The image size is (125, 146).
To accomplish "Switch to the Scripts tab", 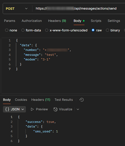I will point(96,21).
